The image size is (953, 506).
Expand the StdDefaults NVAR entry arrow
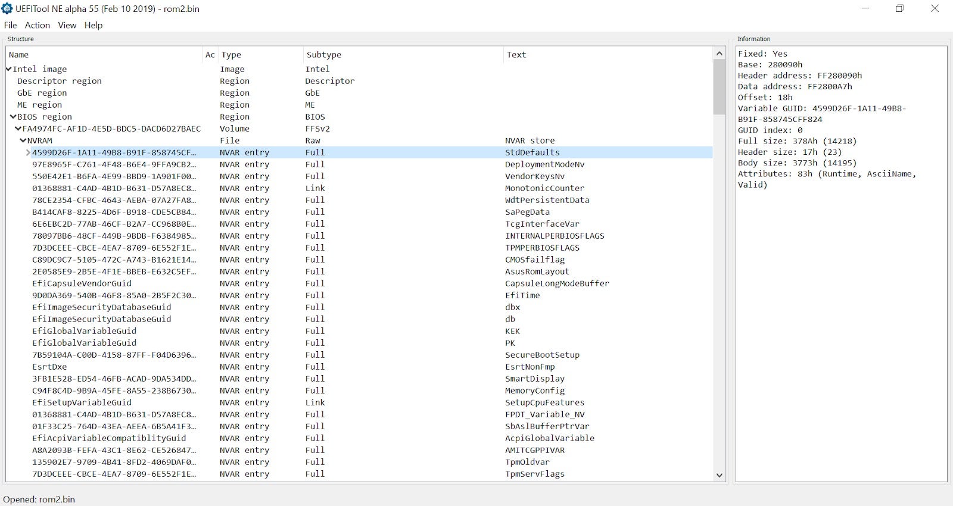click(x=27, y=152)
